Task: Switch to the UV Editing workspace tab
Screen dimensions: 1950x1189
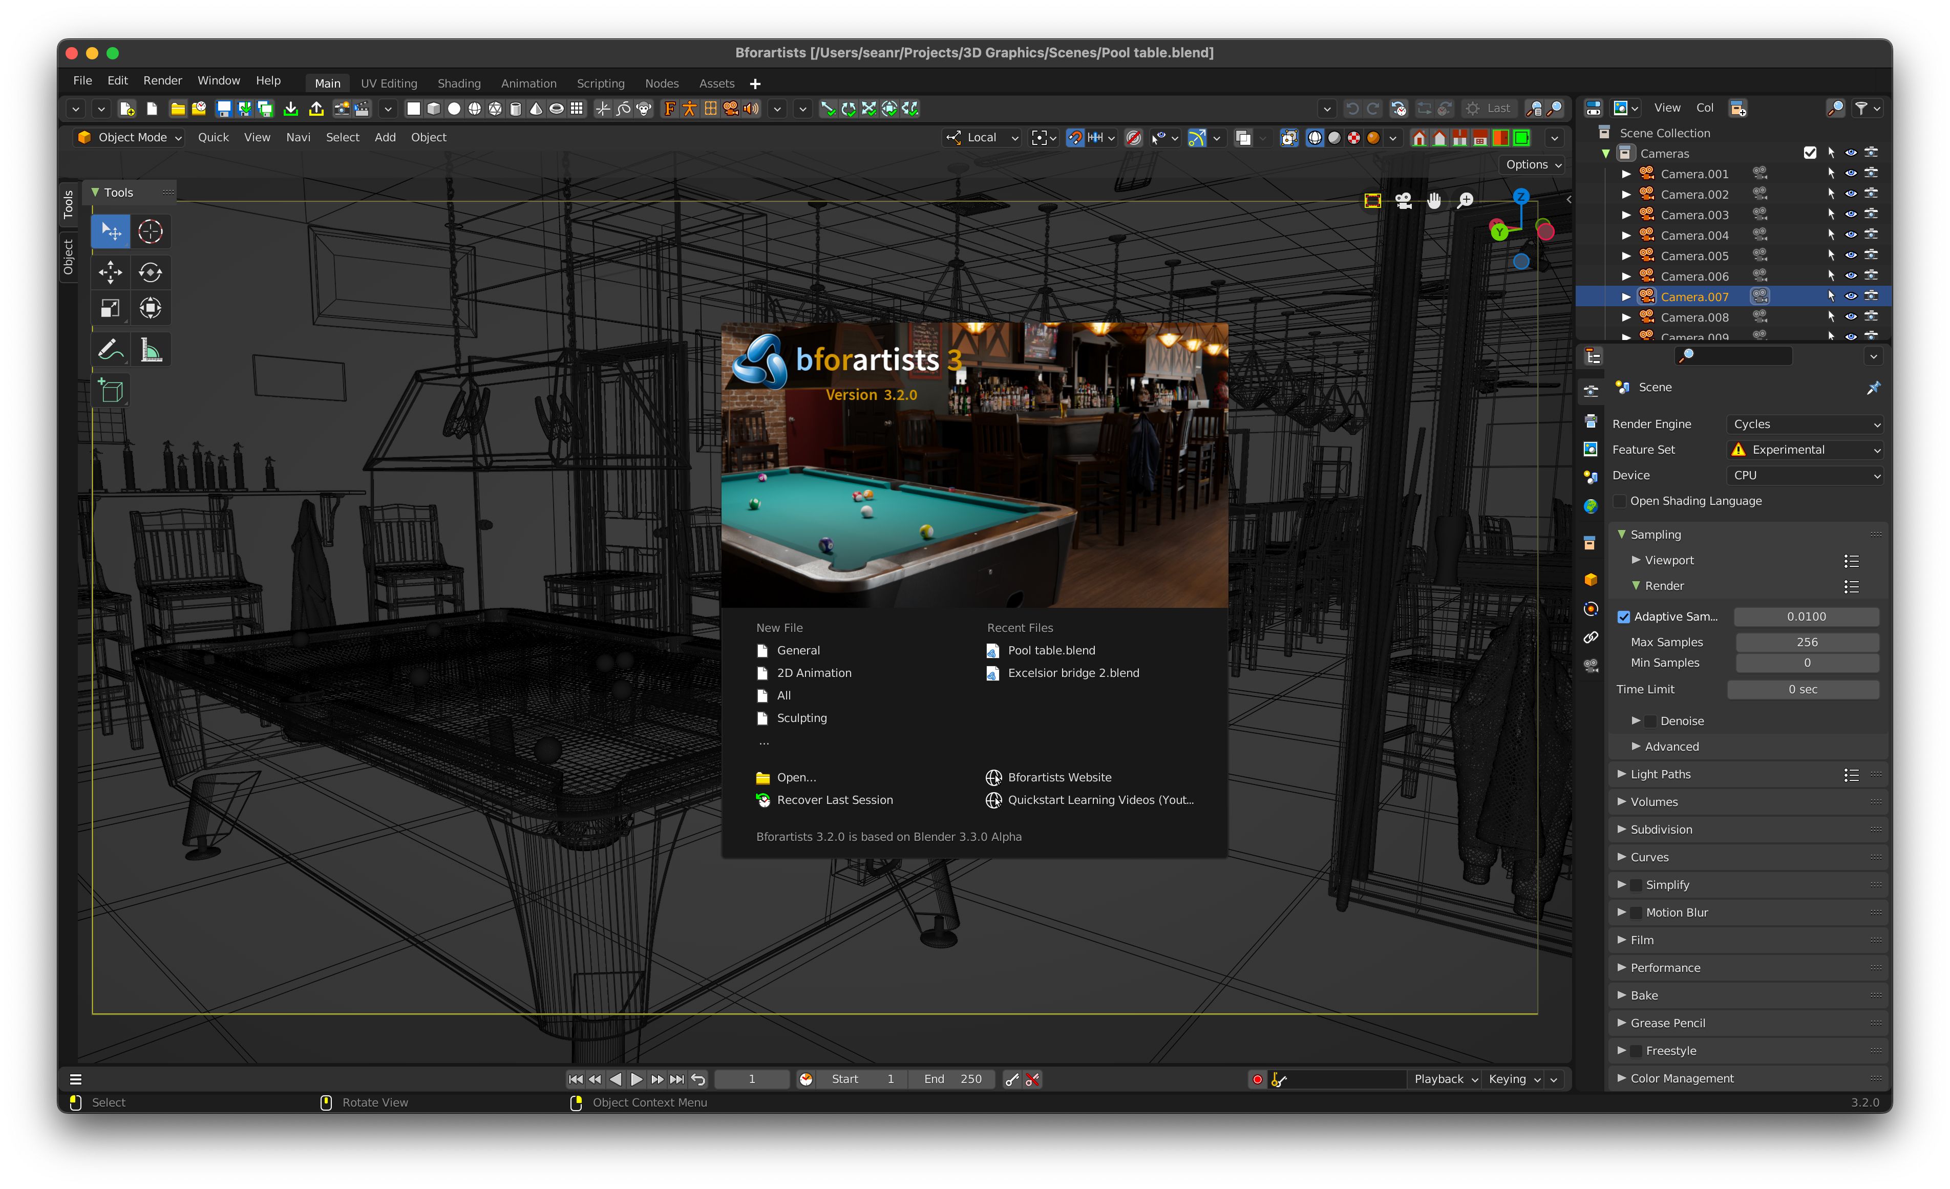Action: 389,83
